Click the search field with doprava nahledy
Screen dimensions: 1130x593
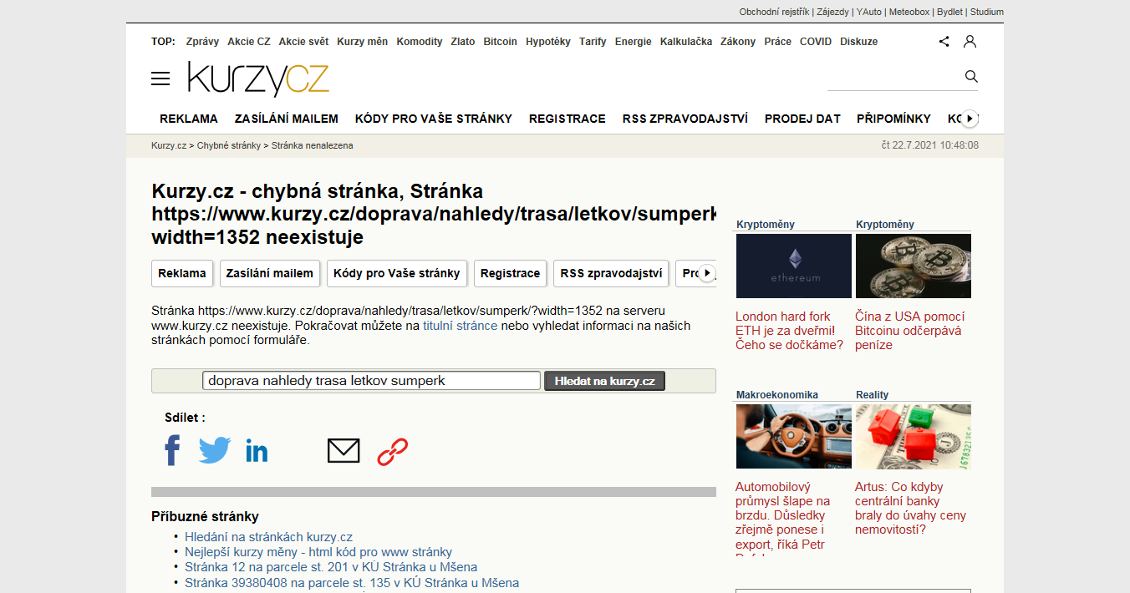pos(372,381)
